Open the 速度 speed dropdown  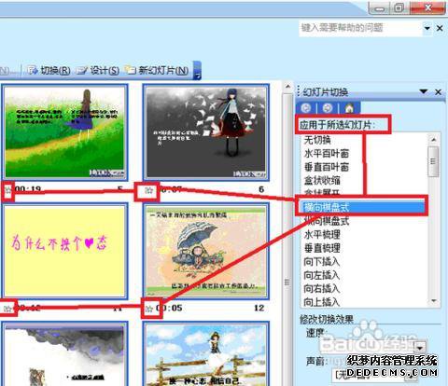click(x=420, y=346)
